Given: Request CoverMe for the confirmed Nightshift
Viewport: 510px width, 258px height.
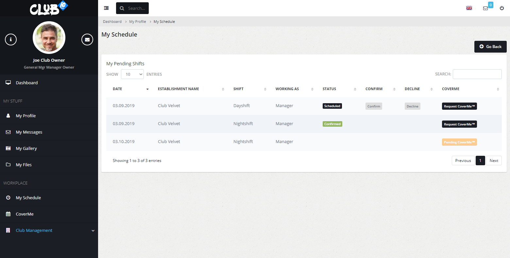Looking at the screenshot, I should (459, 124).
